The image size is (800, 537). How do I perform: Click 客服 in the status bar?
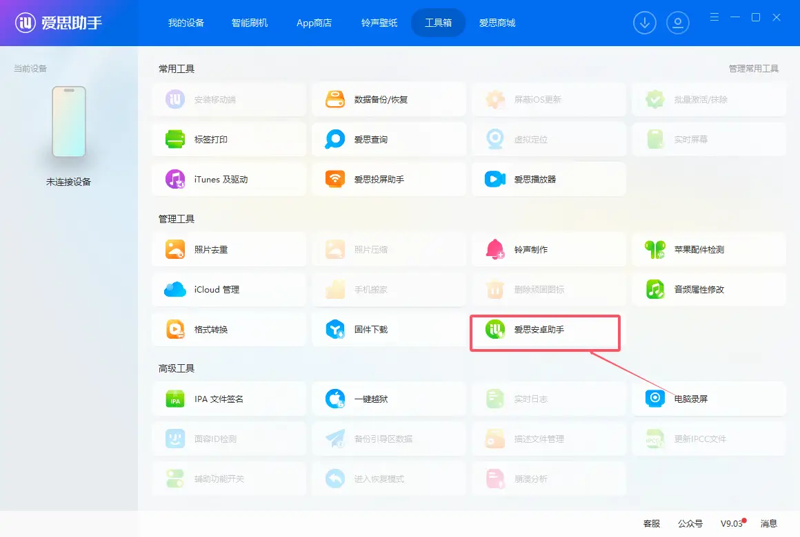click(652, 523)
